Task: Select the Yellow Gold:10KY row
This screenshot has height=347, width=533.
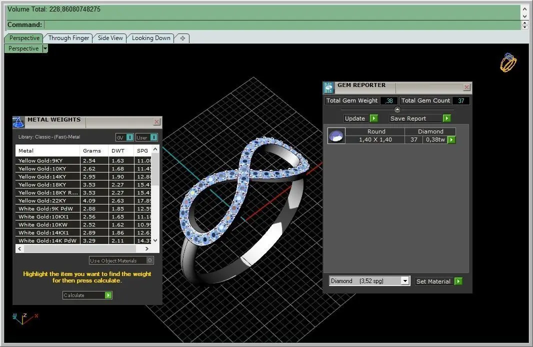Action: point(83,168)
